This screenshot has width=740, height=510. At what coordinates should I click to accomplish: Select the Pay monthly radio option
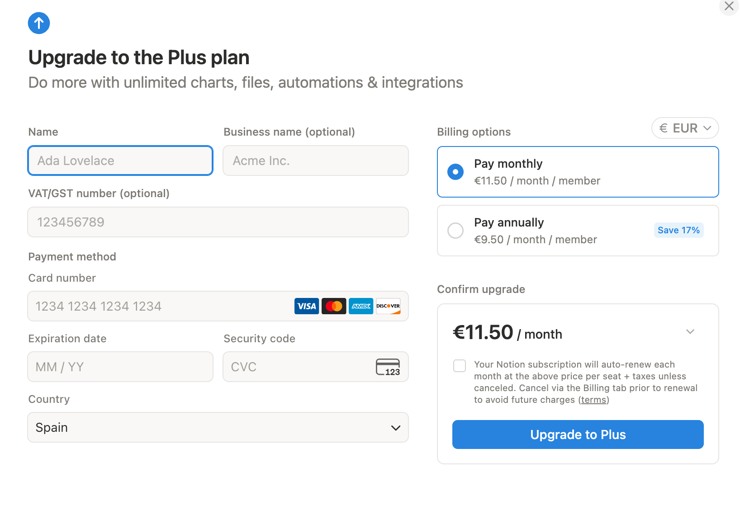click(455, 172)
